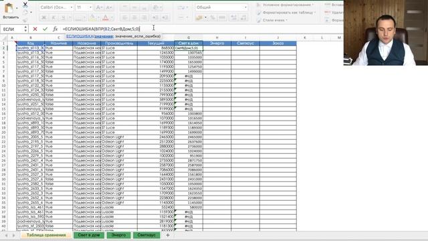Switch to Свет в дом sheet tab
Viewport: 428px width, 241px height.
89,235
